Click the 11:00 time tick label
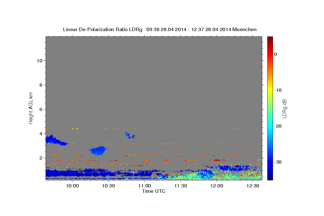Screen dimensions: 324x216 144,186
